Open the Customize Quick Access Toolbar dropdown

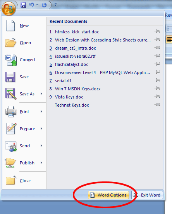55,5
